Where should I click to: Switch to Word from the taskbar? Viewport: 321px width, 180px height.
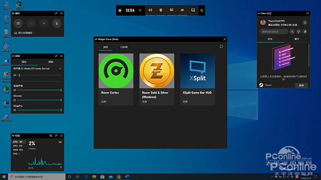[127, 176]
